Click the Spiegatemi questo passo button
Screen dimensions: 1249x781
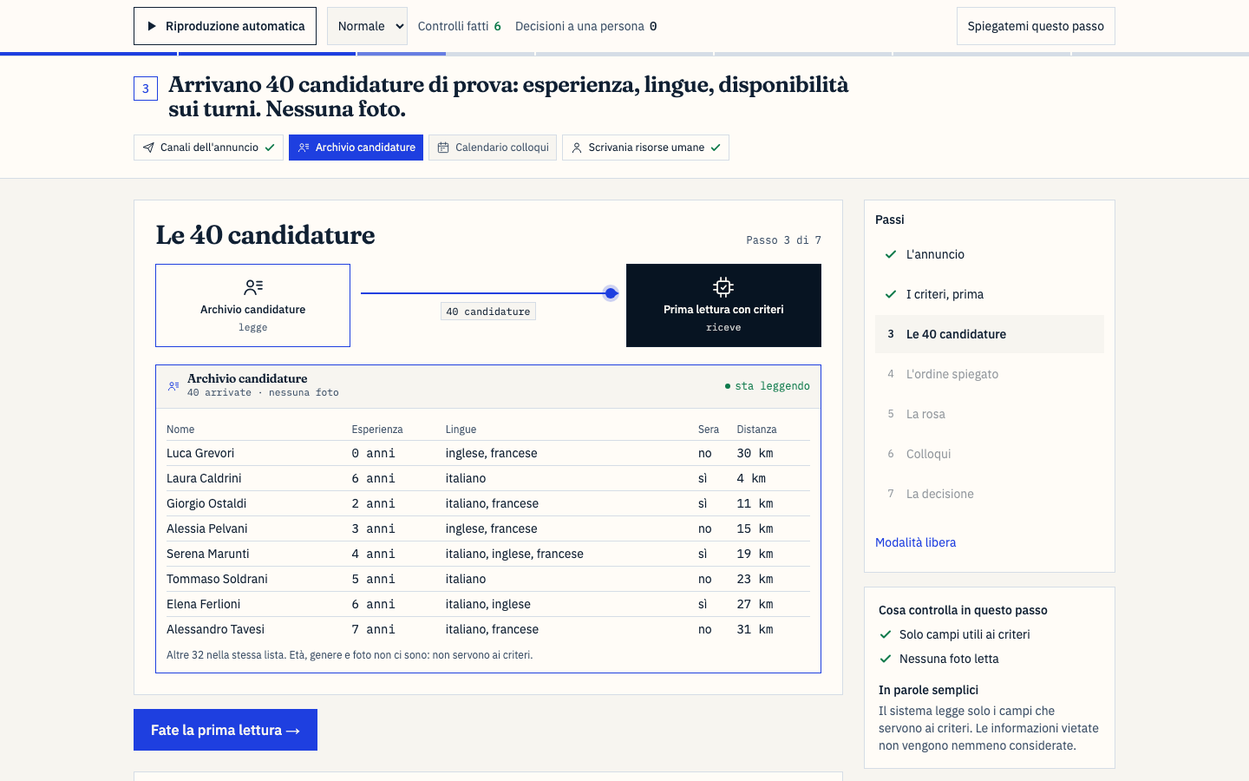(1036, 26)
